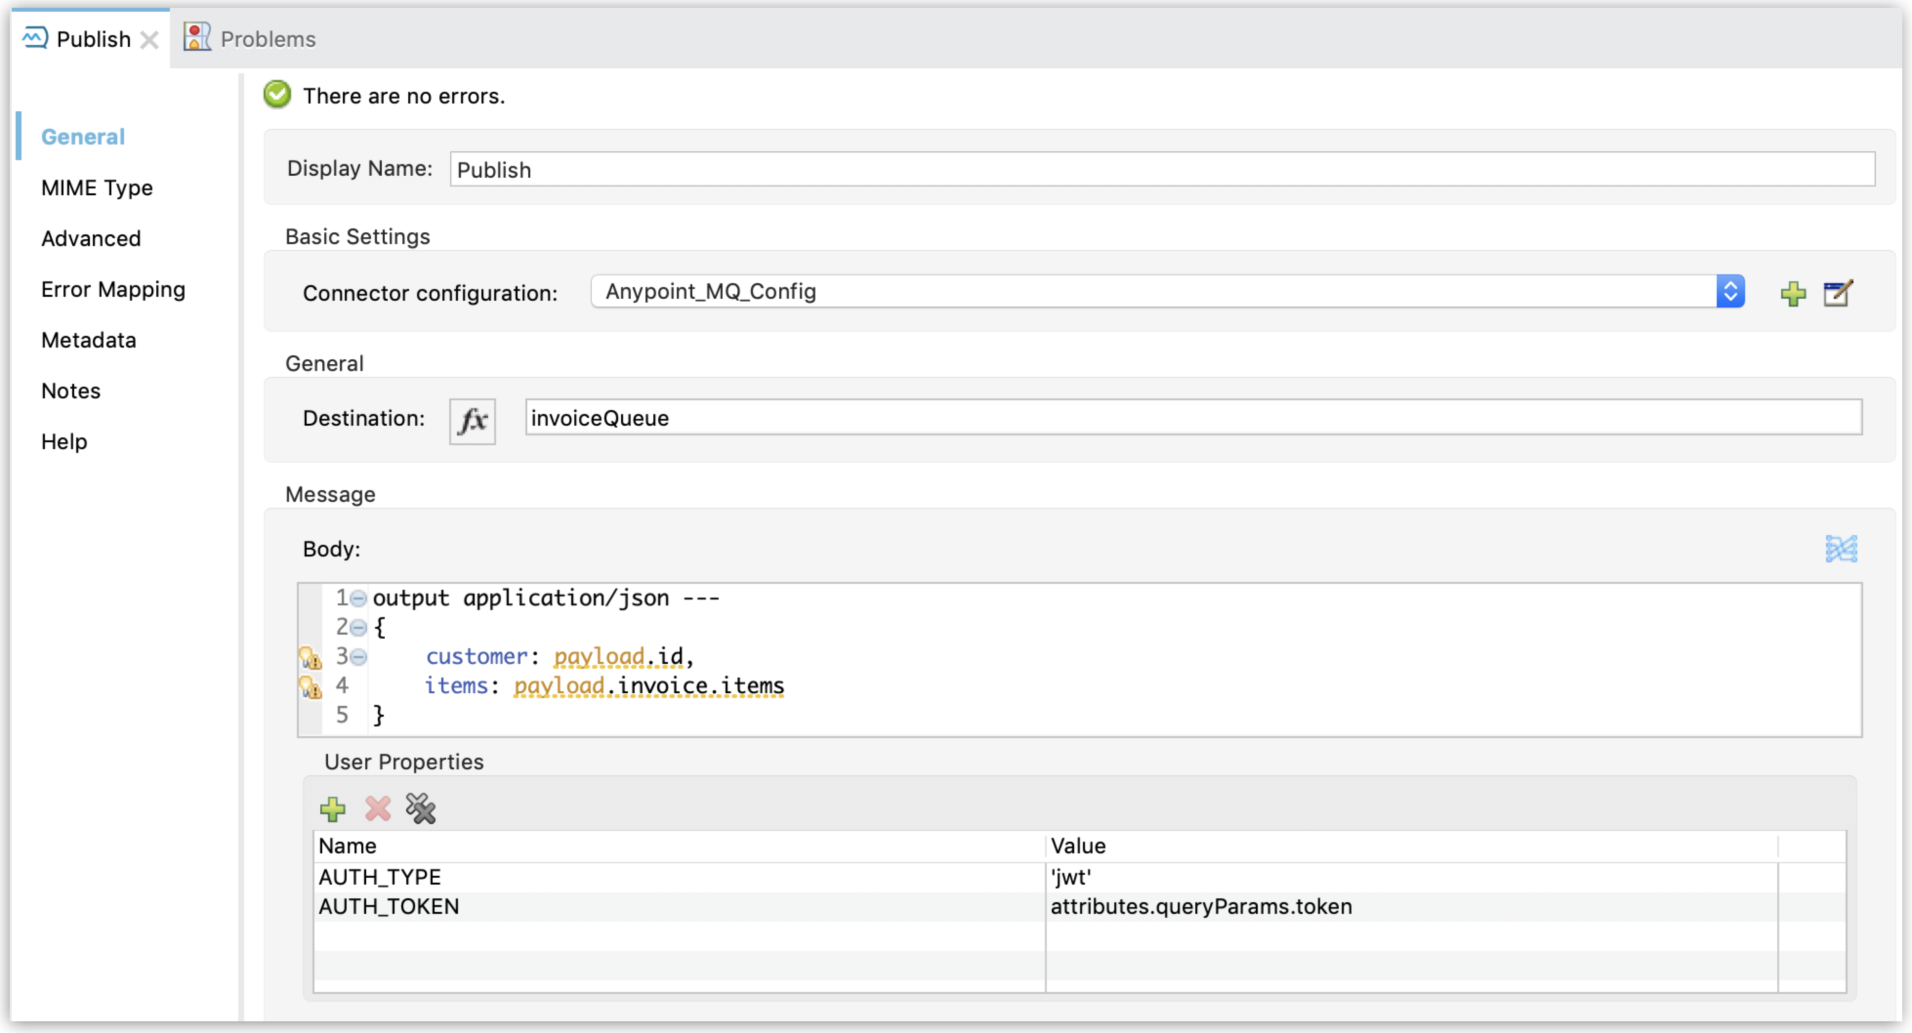This screenshot has width=1912, height=1033.
Task: Click inside the Display Name input field
Action: tap(891, 168)
